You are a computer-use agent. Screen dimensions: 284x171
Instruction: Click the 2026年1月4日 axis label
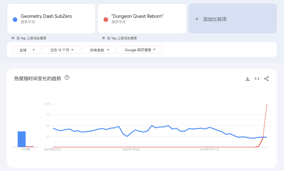pos(131,149)
